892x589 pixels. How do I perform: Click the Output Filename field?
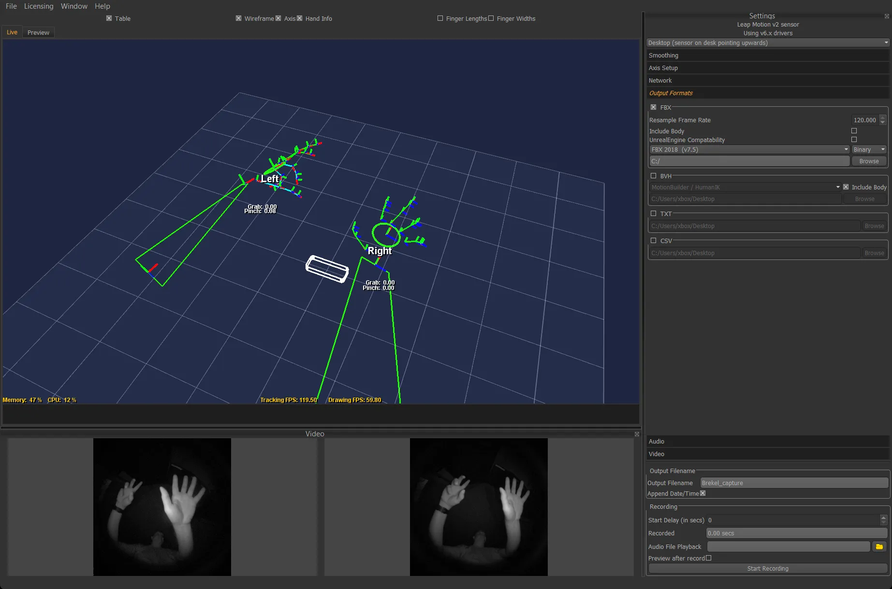pyautogui.click(x=794, y=483)
